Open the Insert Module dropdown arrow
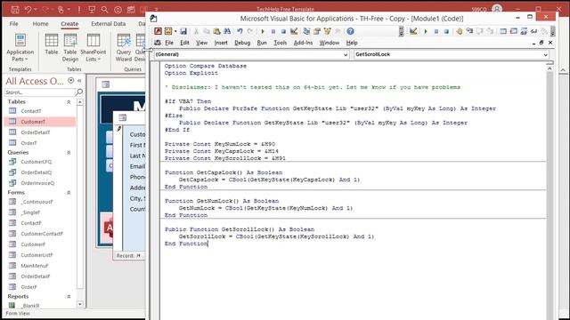570x320 pixels. (175, 32)
